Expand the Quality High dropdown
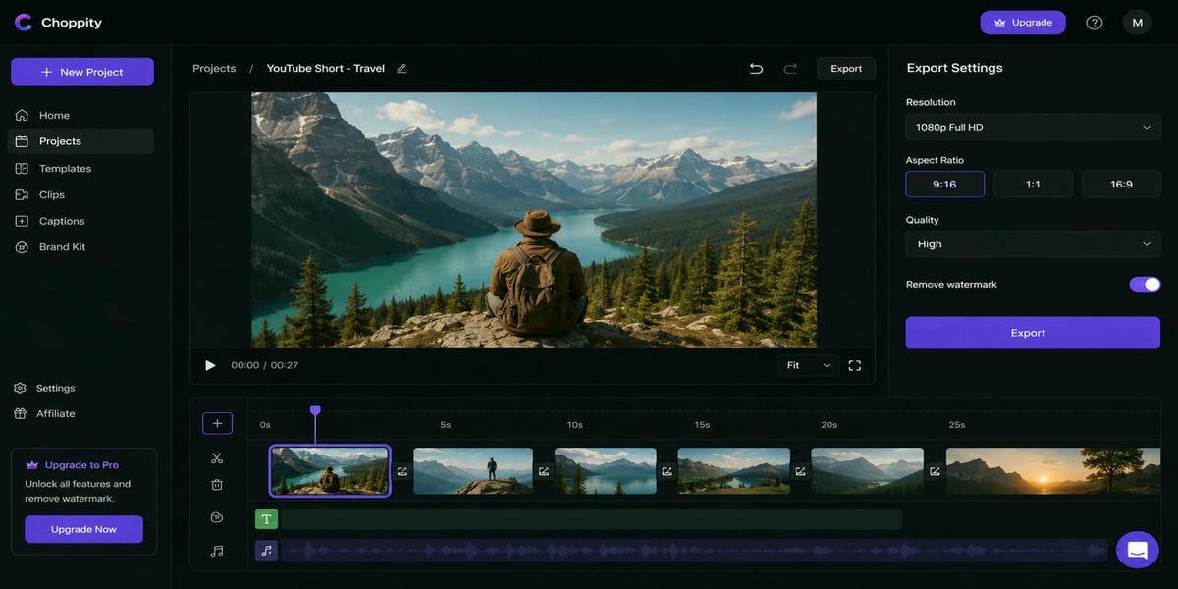1178x589 pixels. tap(1033, 244)
